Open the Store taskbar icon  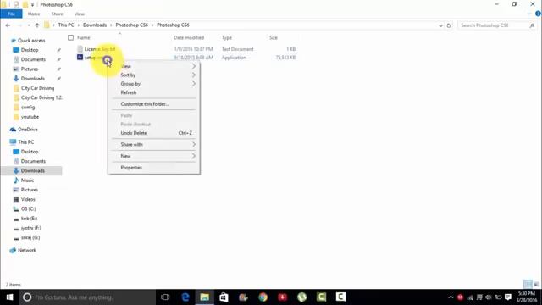pyautogui.click(x=224, y=297)
